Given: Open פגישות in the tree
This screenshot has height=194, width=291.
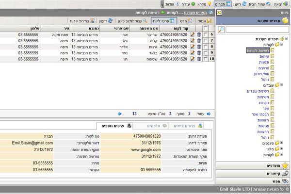Looking at the screenshot, I should (264, 126).
